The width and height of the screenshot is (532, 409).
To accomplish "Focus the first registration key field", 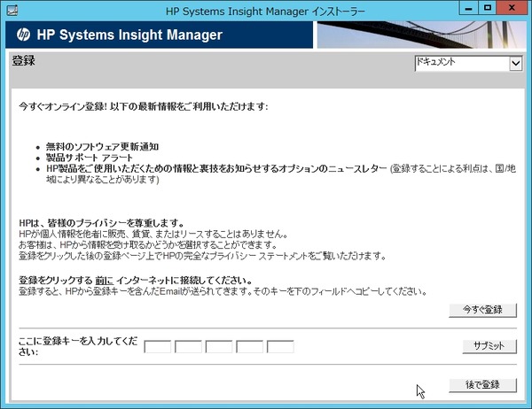I will pyautogui.click(x=158, y=347).
